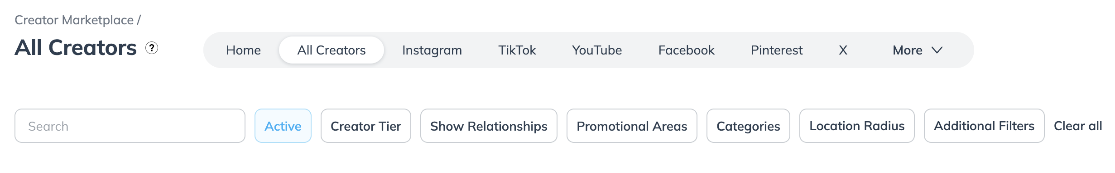Open the Creator Tier filter
The height and width of the screenshot is (173, 1115).
(366, 126)
